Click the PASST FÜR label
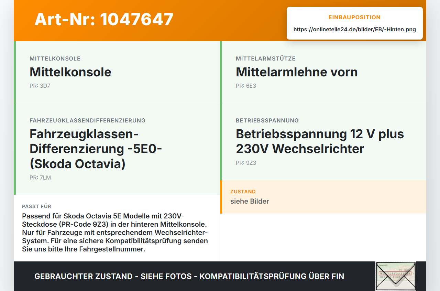Viewport: 440px width, 291px height. pyautogui.click(x=37, y=206)
